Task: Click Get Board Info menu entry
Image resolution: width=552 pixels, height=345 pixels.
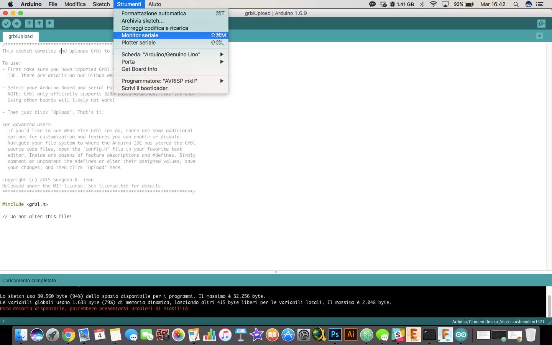Action: coord(171,69)
